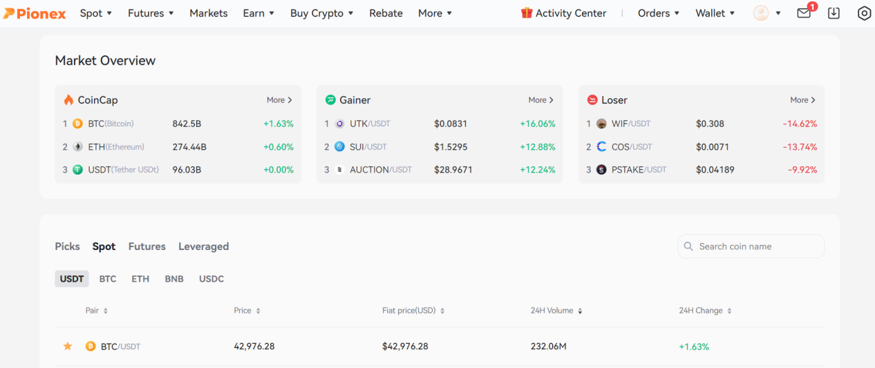
Task: Select the BTC quote filter
Action: (x=108, y=279)
